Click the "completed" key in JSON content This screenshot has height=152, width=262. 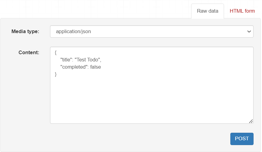pyautogui.click(x=73, y=67)
